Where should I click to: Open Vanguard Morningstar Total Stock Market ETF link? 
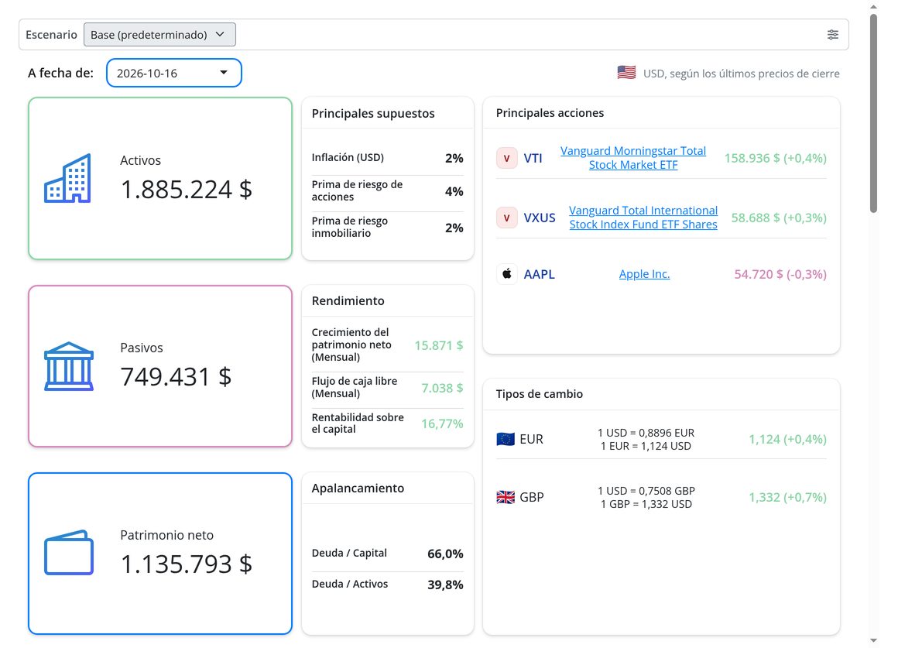tap(632, 158)
